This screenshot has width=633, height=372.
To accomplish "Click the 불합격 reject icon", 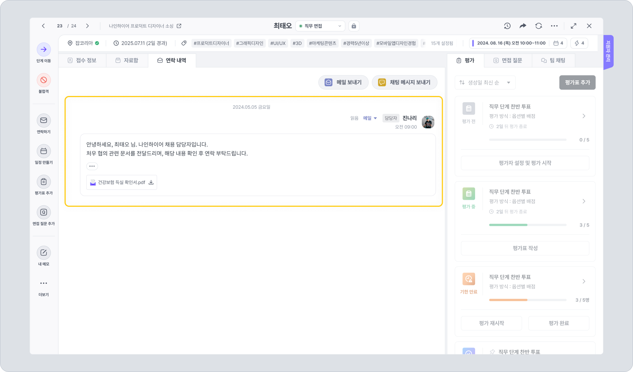I will [44, 80].
